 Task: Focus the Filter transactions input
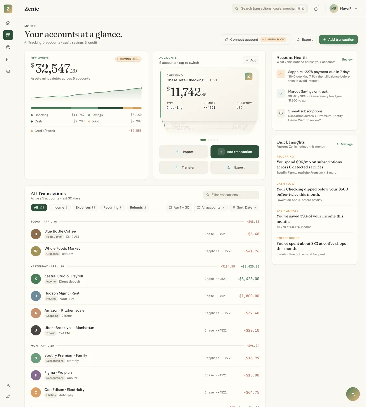pyautogui.click(x=231, y=195)
